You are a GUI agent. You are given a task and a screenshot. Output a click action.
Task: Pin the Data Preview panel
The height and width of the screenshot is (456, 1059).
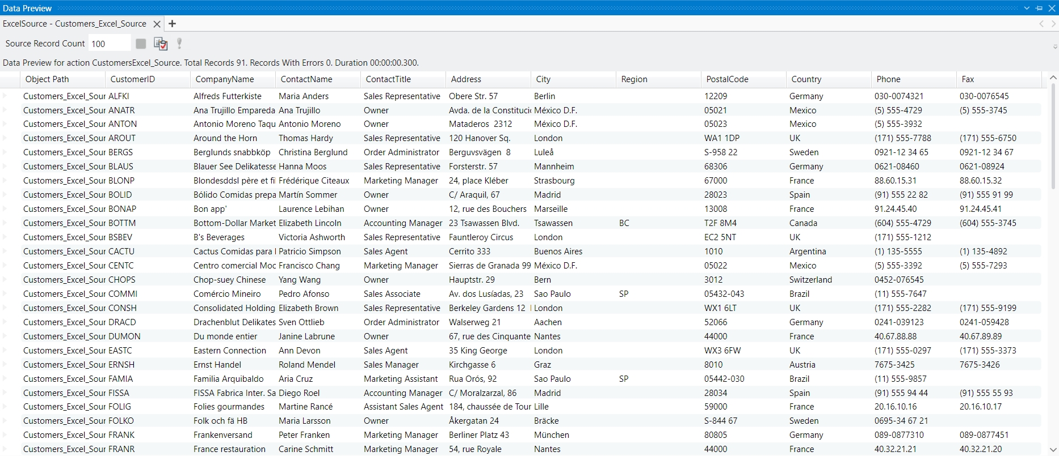1039,8
